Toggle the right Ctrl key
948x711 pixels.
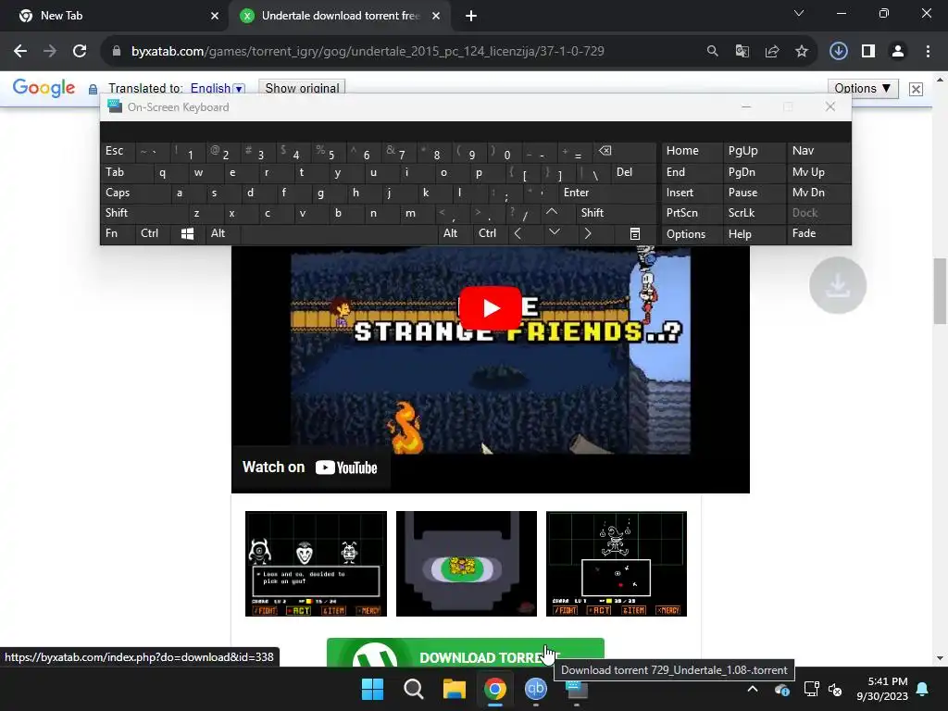coord(490,233)
